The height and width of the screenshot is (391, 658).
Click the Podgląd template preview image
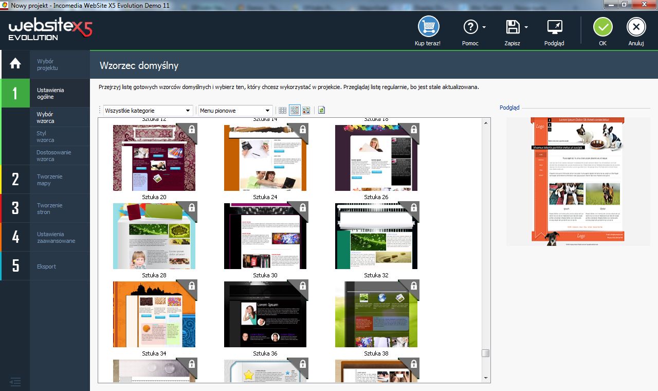point(578,181)
